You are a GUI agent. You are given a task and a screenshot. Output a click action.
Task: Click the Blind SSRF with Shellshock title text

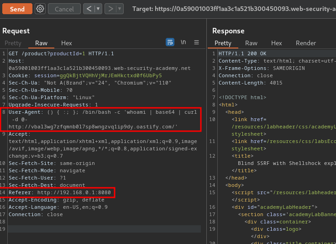(x=287, y=163)
